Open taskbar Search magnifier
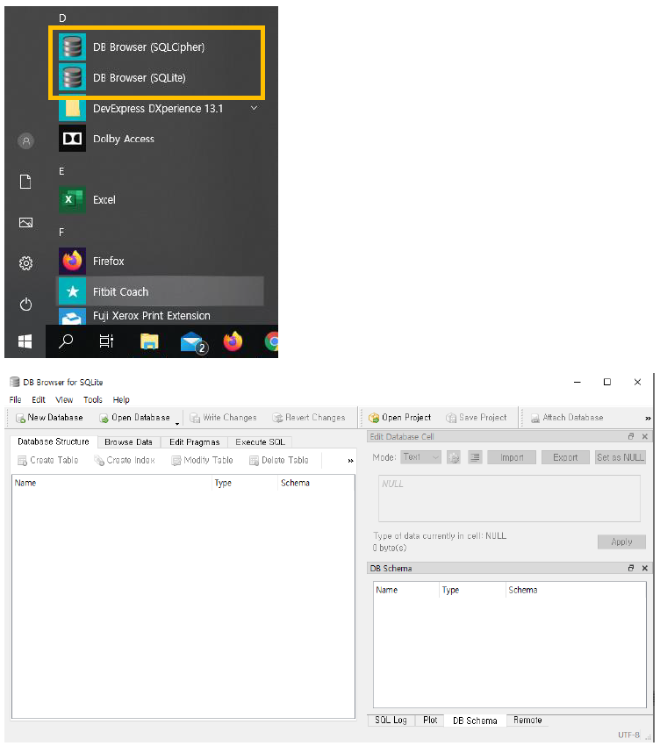Image resolution: width=660 pixels, height=746 pixels. point(66,341)
